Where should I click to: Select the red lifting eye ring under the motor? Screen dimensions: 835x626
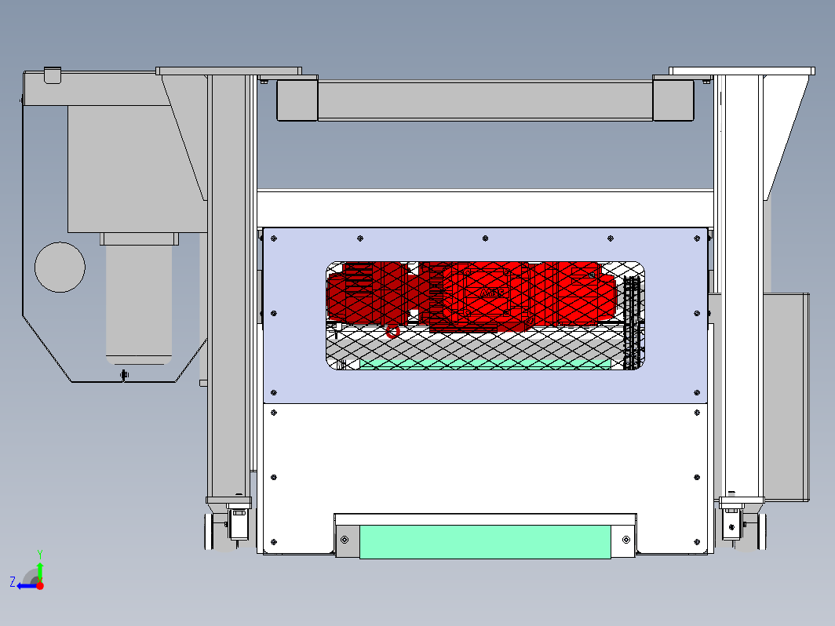point(392,332)
